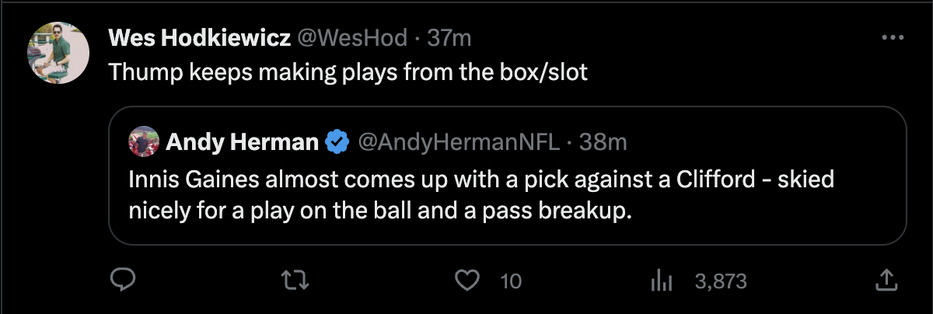Open the three-dot more options menu
The image size is (933, 314).
[891, 38]
